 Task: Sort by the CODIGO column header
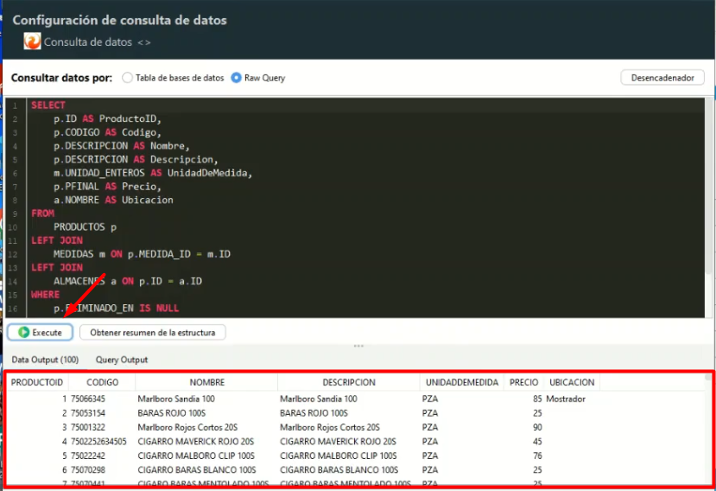point(102,382)
